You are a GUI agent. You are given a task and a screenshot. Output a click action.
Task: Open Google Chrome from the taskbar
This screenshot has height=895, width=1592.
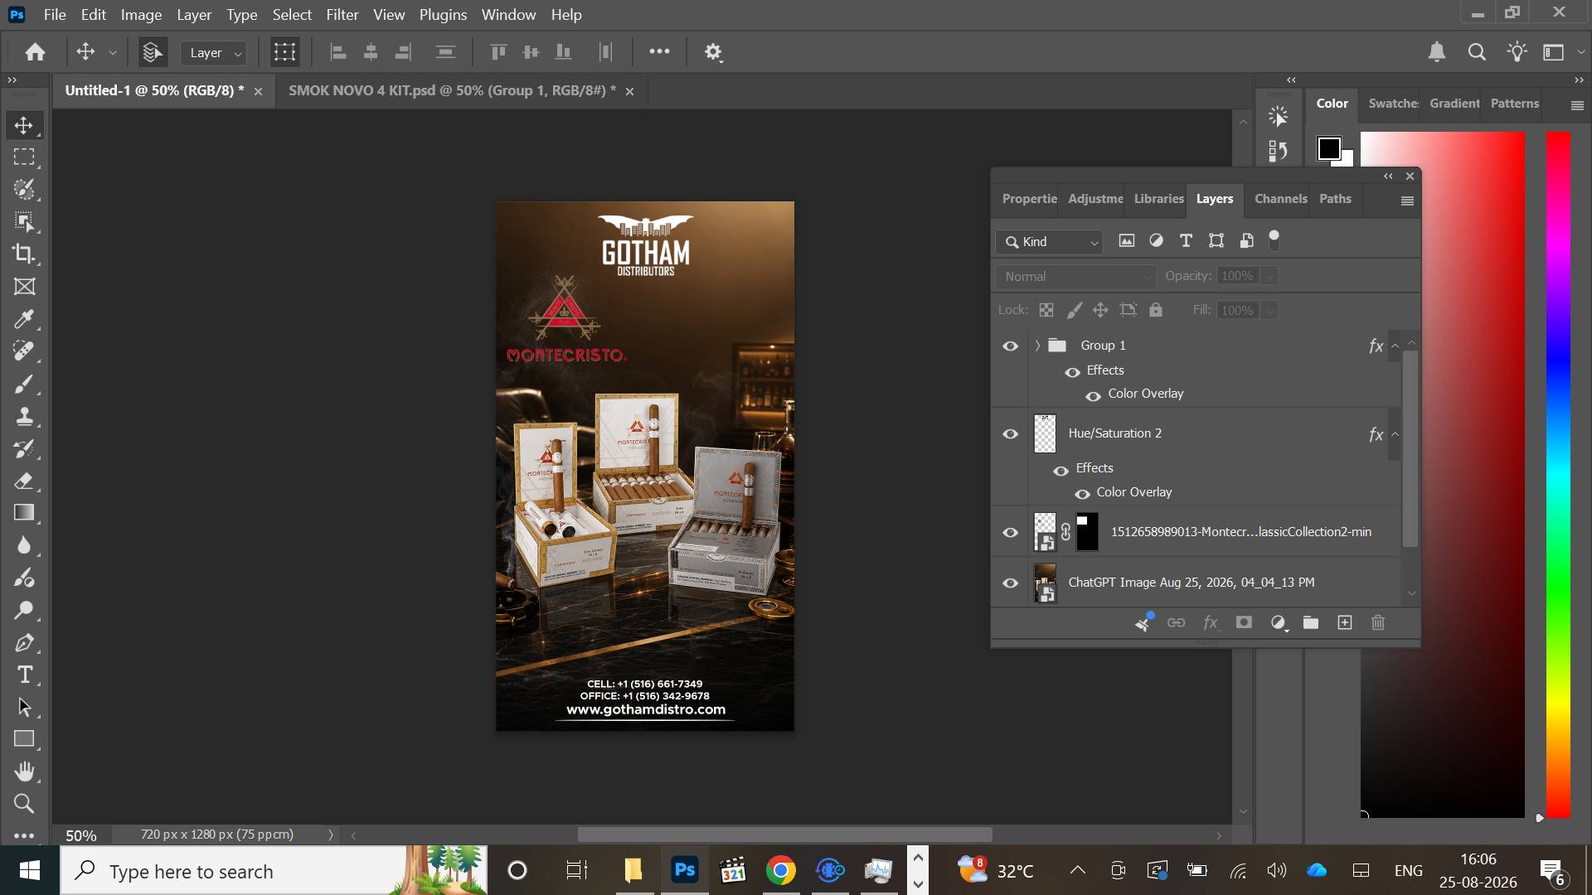780,871
